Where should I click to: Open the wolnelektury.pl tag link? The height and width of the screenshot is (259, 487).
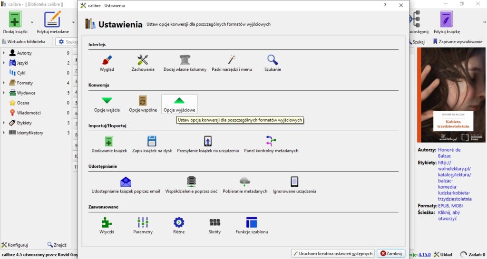tap(455, 181)
